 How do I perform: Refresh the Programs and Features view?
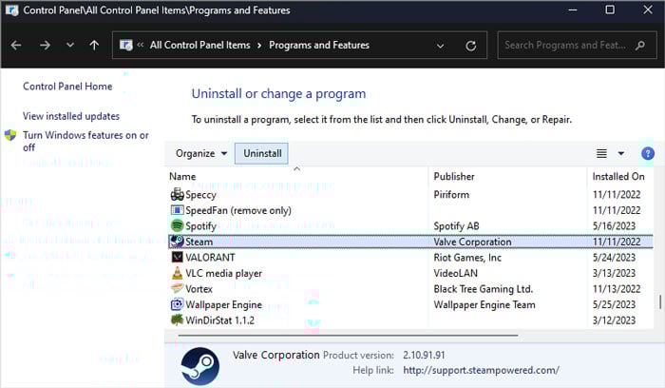(471, 46)
